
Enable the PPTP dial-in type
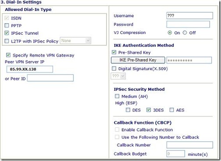click(7, 25)
